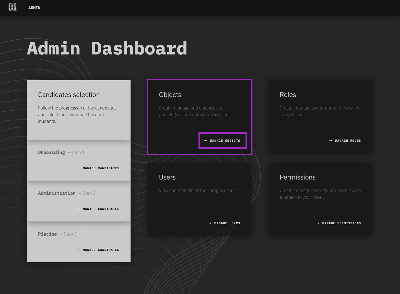The width and height of the screenshot is (400, 294).
Task: Click the arrow icon beside Manage Users
Action: [210, 223]
